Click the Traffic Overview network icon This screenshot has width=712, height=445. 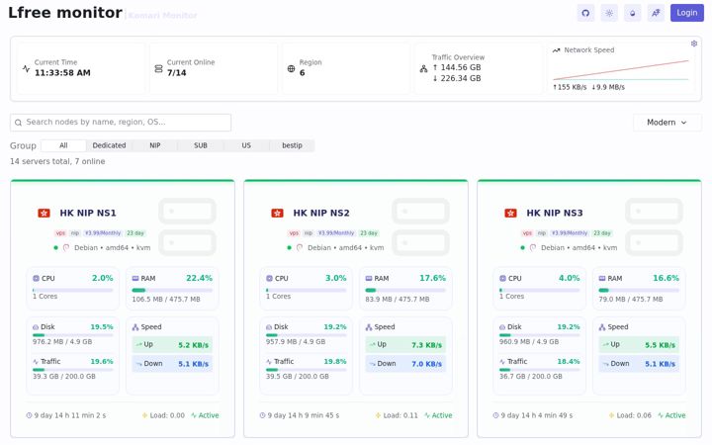[423, 69]
